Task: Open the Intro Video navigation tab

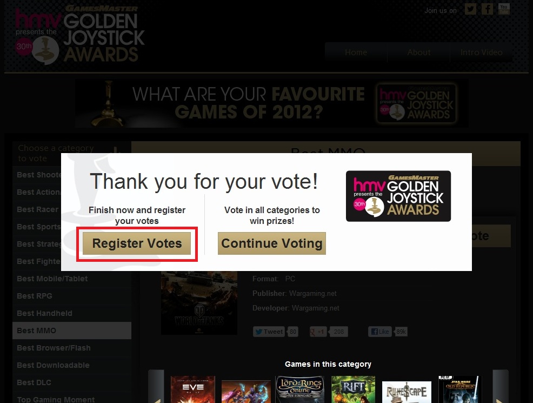Action: pos(481,52)
